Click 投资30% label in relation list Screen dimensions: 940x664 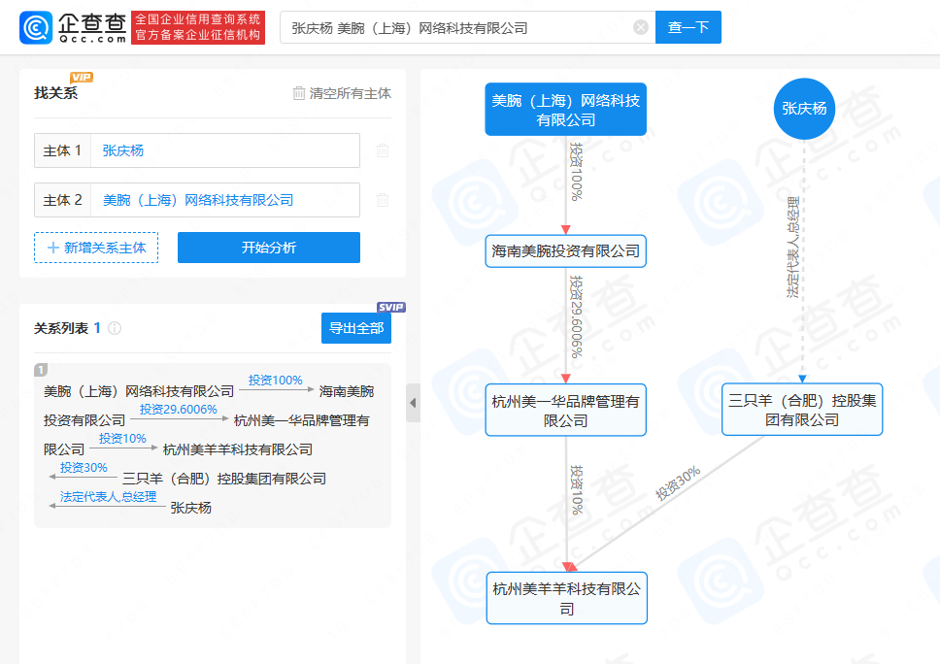pos(84,468)
